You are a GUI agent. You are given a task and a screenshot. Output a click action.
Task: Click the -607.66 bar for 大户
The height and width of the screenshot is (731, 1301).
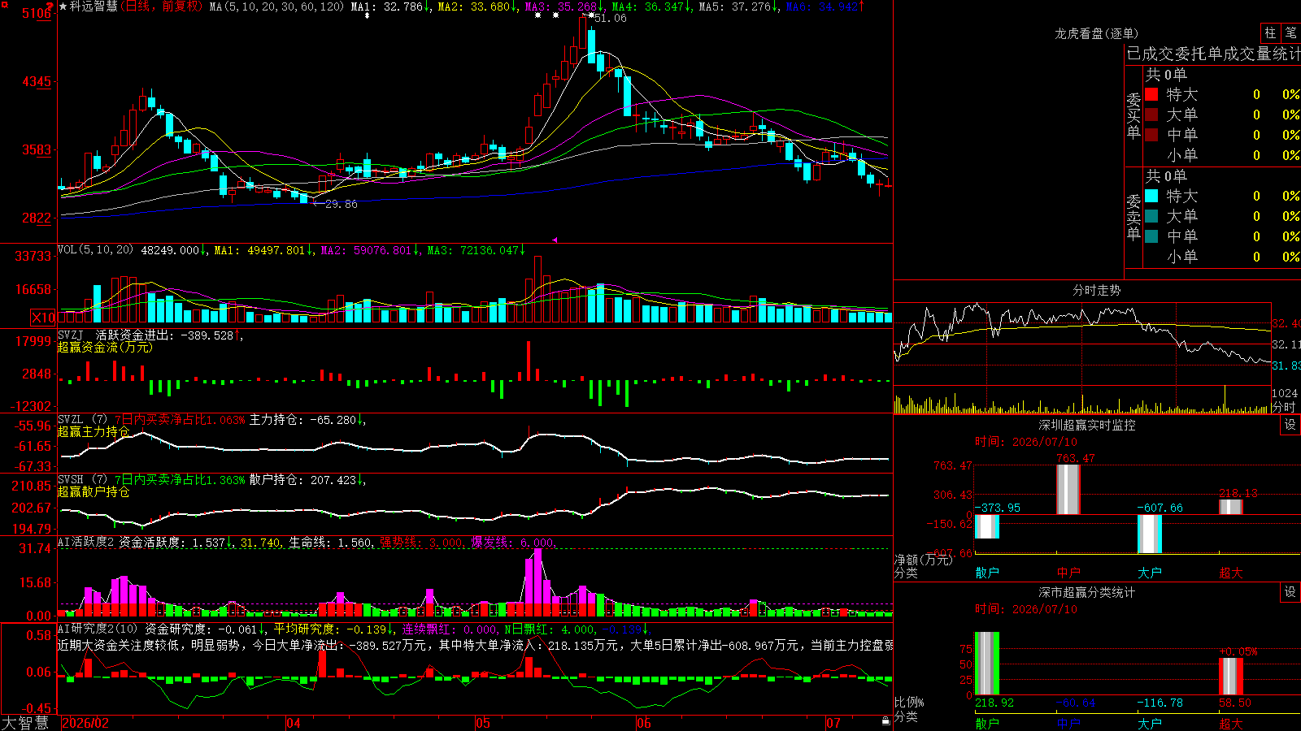pyautogui.click(x=1150, y=534)
